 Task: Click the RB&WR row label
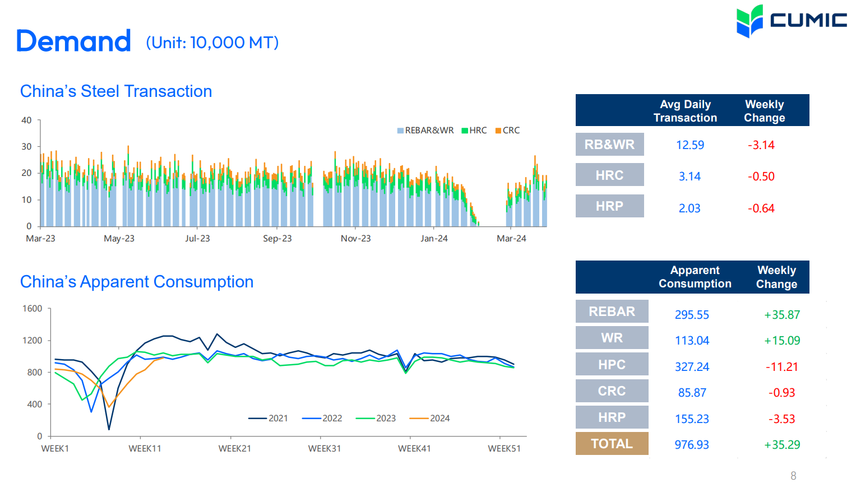609,145
